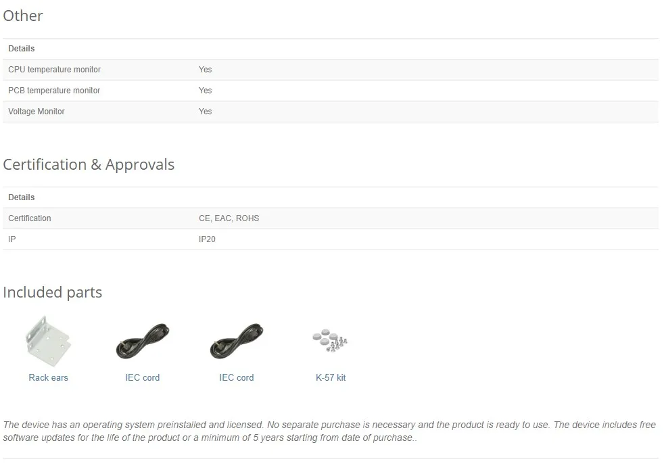Viewport: 664px width, 472px height.
Task: Click the italic operating system license note
Action: [329, 431]
